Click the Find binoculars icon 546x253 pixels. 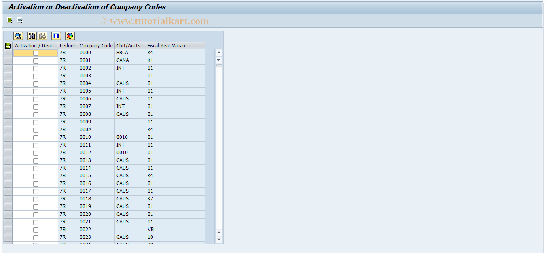click(32, 36)
